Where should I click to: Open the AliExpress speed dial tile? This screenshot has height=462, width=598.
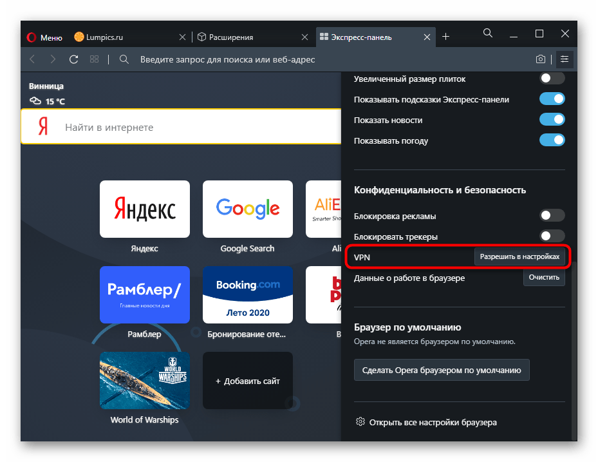click(x=323, y=209)
